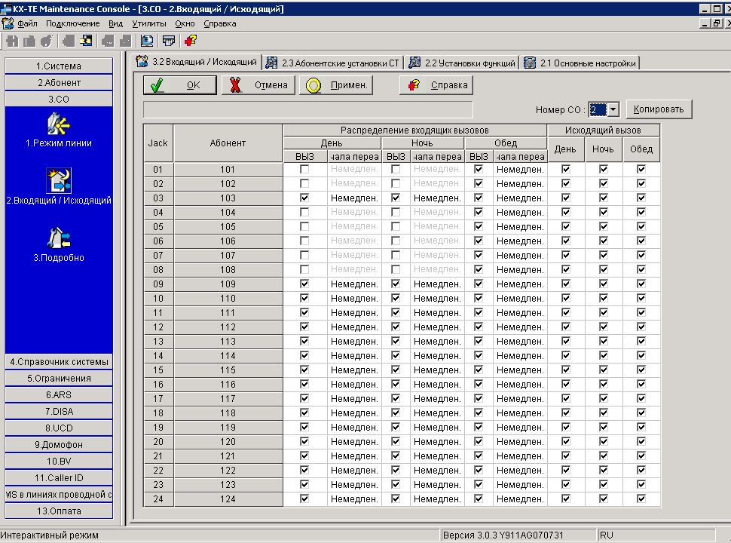This screenshot has height=543, width=731.
Task: Open the 1.Режим линии sidebar icon
Action: tap(59, 124)
